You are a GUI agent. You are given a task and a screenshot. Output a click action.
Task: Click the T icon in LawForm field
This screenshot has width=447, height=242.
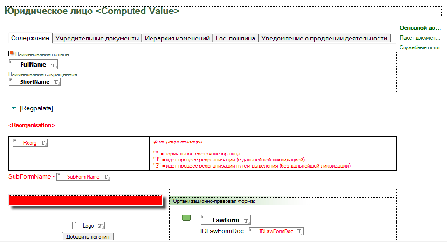[246, 221]
